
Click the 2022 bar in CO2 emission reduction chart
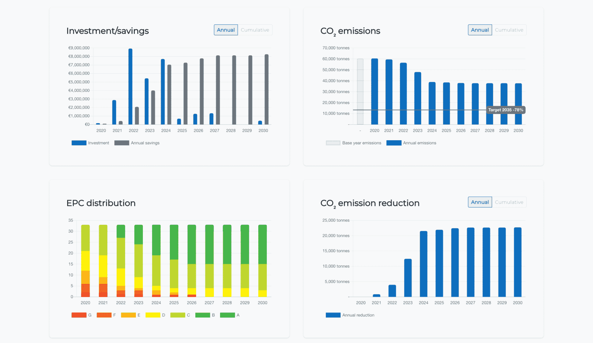[392, 291]
